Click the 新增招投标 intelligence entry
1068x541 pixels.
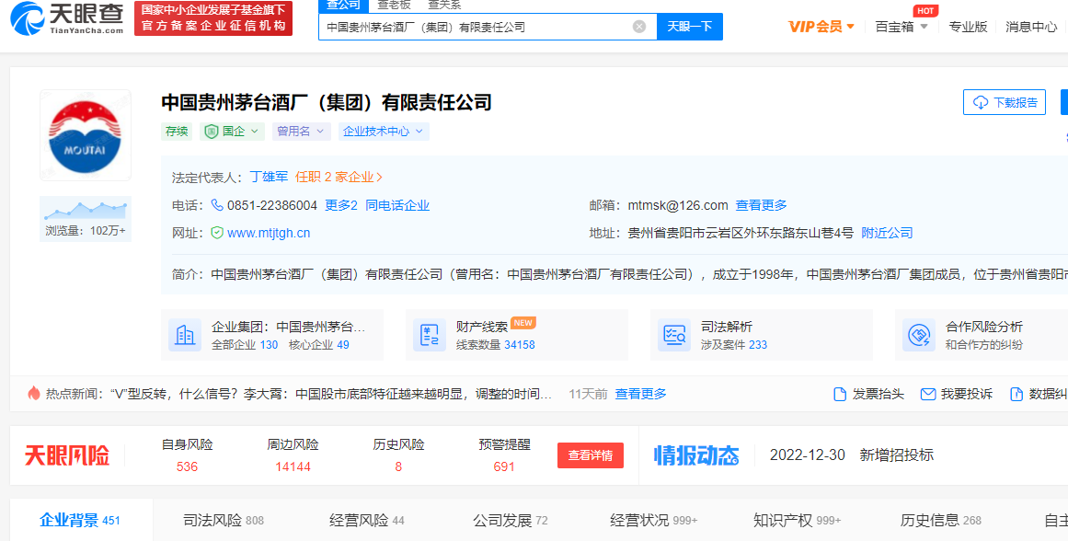point(896,455)
